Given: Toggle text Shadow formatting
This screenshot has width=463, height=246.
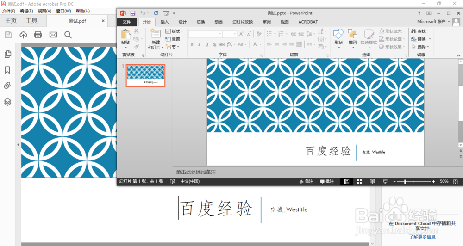Looking at the screenshot, I should click(214, 44).
